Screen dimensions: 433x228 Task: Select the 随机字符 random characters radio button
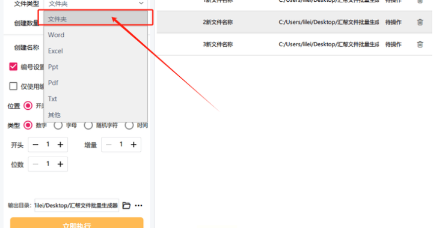(x=88, y=125)
